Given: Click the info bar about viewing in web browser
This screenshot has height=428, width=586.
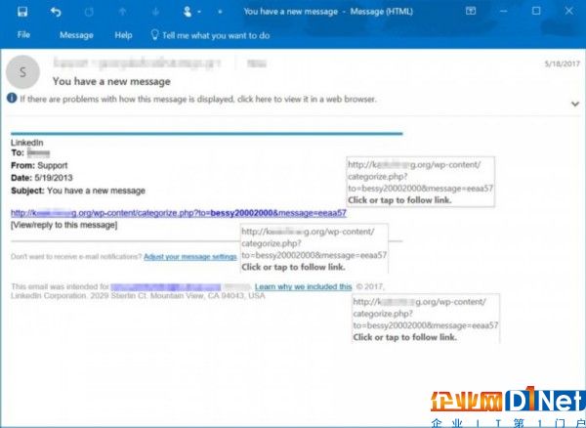Looking at the screenshot, I should click(198, 99).
